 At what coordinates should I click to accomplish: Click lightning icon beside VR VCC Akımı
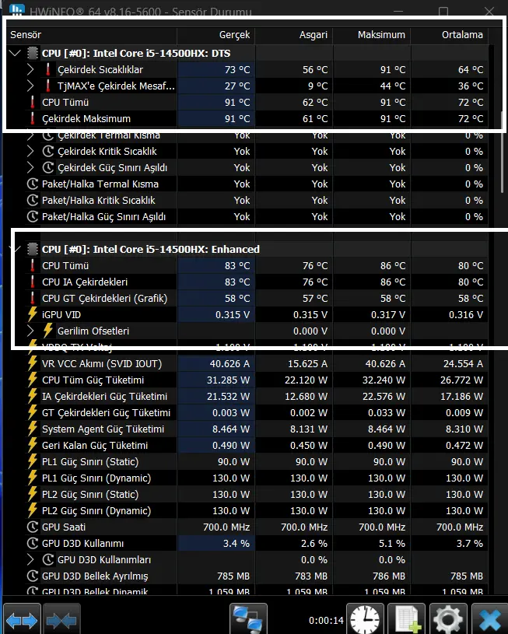coord(33,363)
